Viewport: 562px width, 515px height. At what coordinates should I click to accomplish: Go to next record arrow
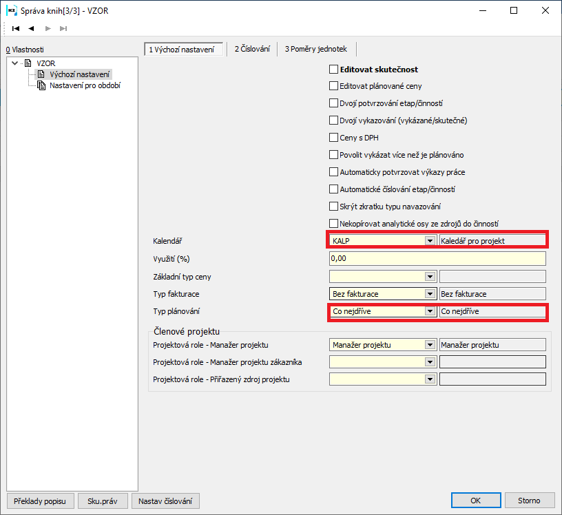click(x=48, y=29)
